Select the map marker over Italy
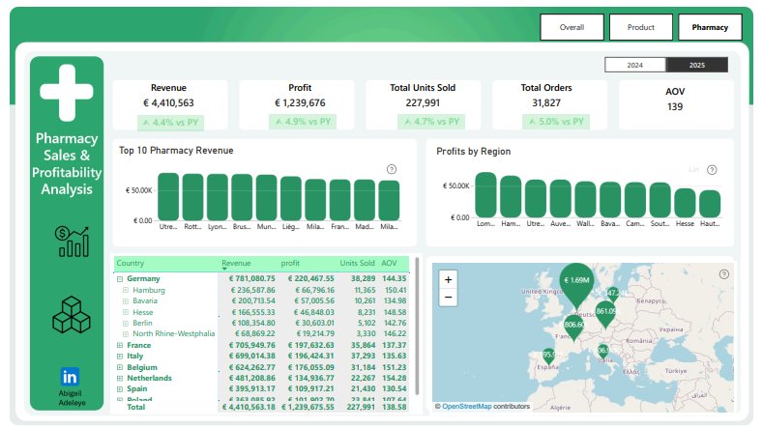The image size is (763, 428). pyautogui.click(x=603, y=351)
